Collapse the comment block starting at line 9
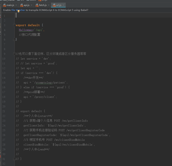 pos(14,54)
